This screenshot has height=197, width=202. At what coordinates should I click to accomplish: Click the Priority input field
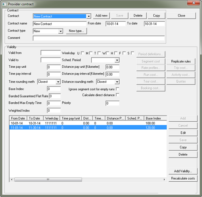[x=112, y=103]
